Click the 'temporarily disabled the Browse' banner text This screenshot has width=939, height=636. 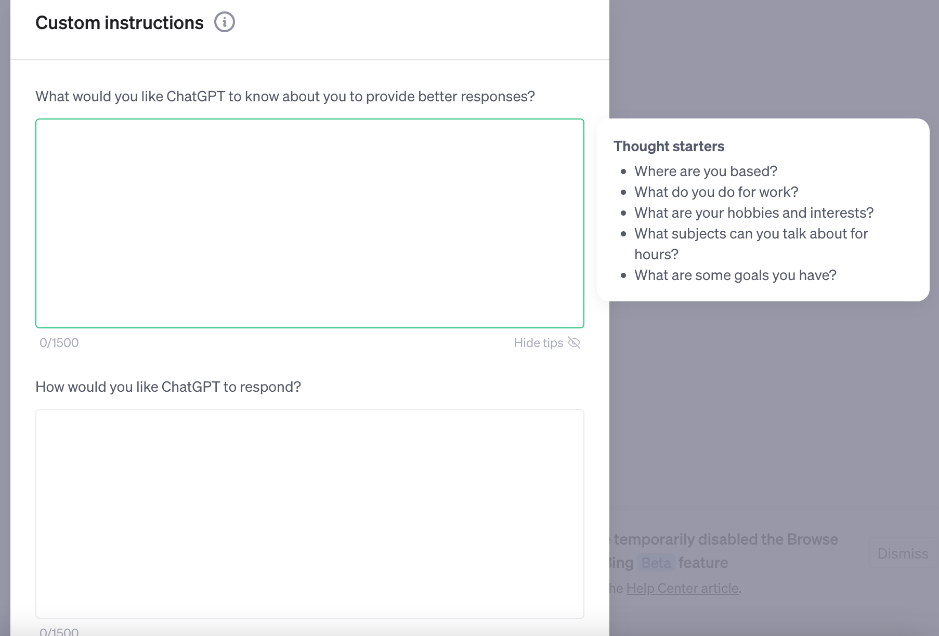[x=726, y=539]
